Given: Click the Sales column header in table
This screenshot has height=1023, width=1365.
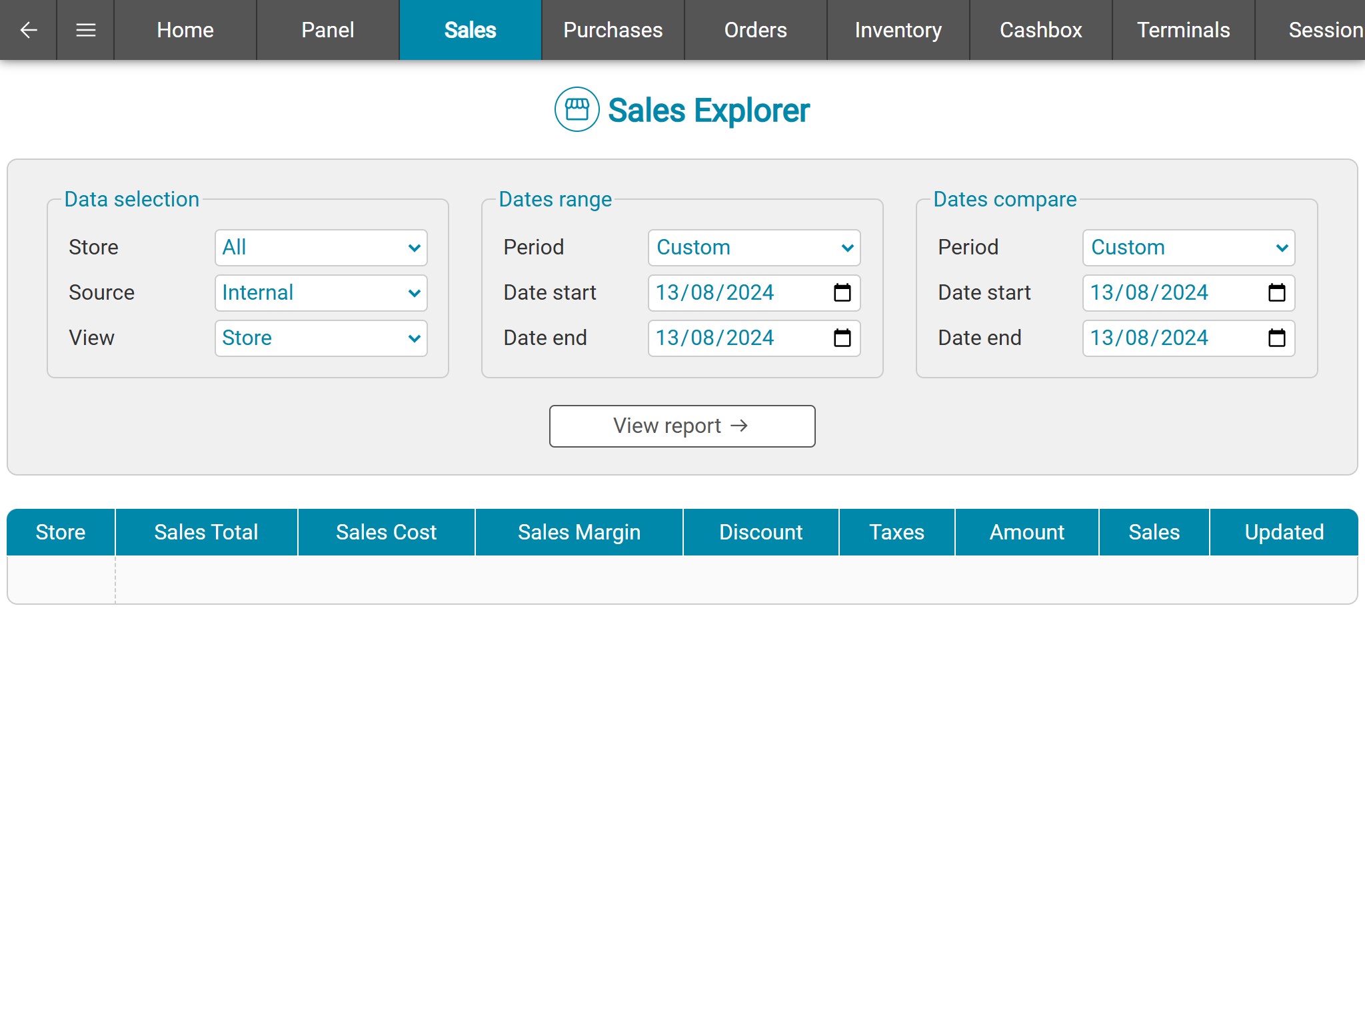Looking at the screenshot, I should coord(1154,532).
